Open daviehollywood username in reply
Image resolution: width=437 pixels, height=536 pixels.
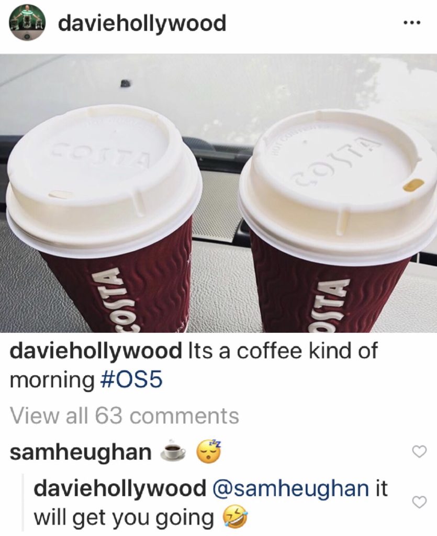click(119, 489)
